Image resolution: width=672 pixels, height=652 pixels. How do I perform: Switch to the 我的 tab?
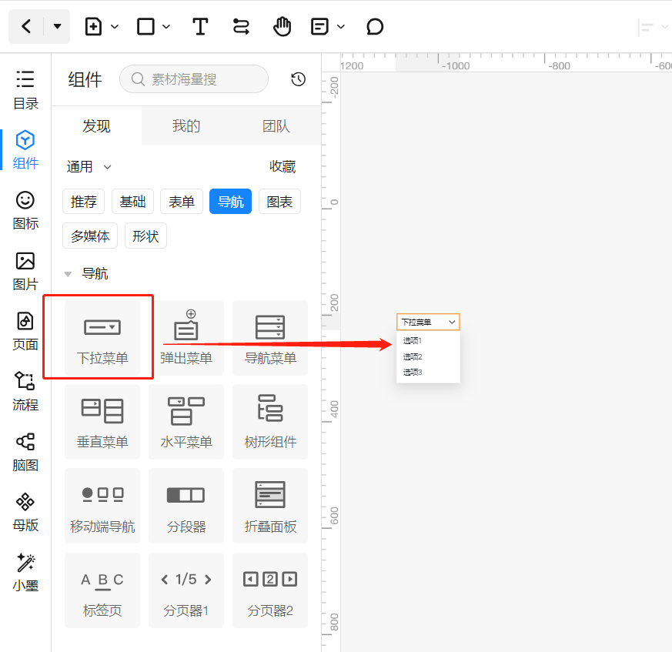point(186,126)
